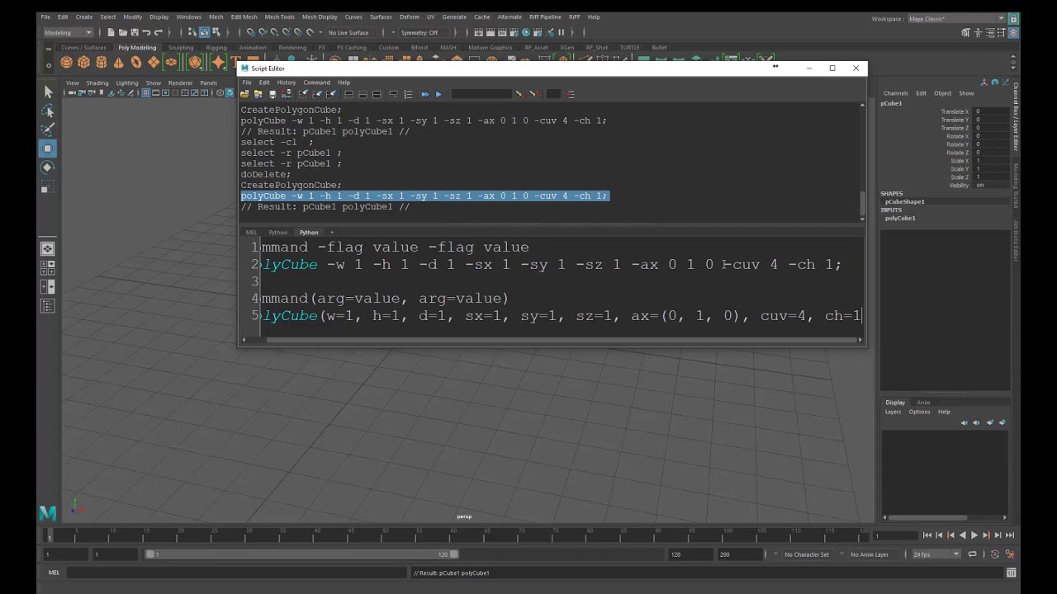This screenshot has width=1057, height=594.
Task: Click Execute in Script Editor toolbar
Action: pyautogui.click(x=438, y=94)
